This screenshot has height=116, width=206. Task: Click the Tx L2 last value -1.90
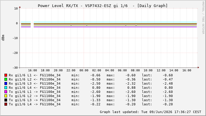point(168,96)
